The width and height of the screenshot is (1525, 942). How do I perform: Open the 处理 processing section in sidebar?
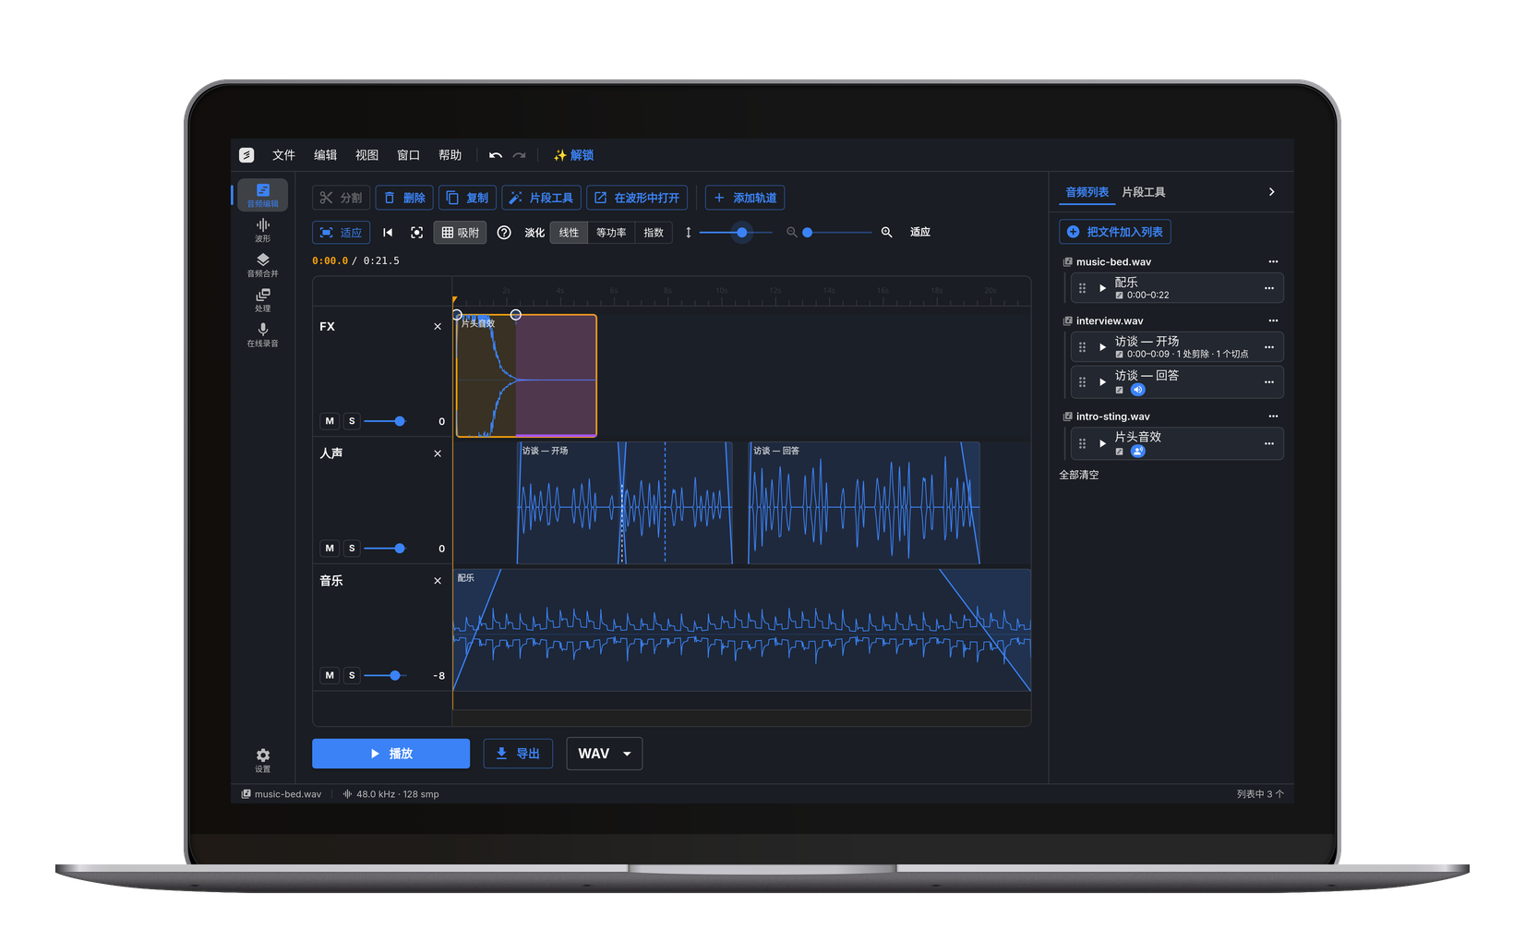[262, 300]
